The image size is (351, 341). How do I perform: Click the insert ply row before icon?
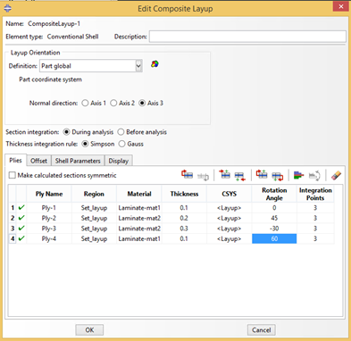tap(224, 174)
